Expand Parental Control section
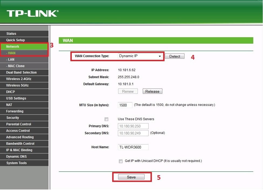This screenshot has height=190, width=263. (19, 124)
